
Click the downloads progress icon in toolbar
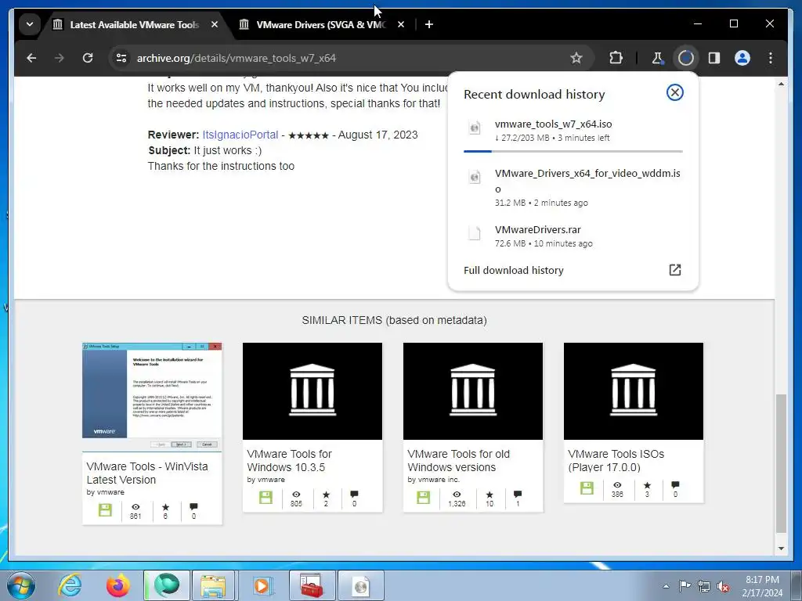[x=686, y=58]
